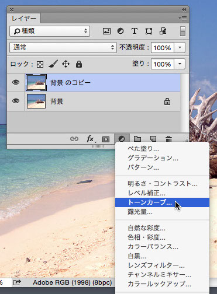This screenshot has height=294, width=217.
Task: Lock image pixels brush icon
Action: [x=53, y=64]
